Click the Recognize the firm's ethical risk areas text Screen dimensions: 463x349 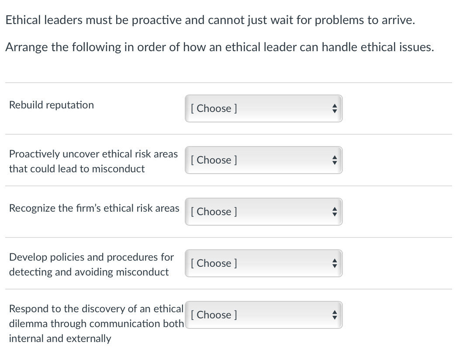(94, 208)
